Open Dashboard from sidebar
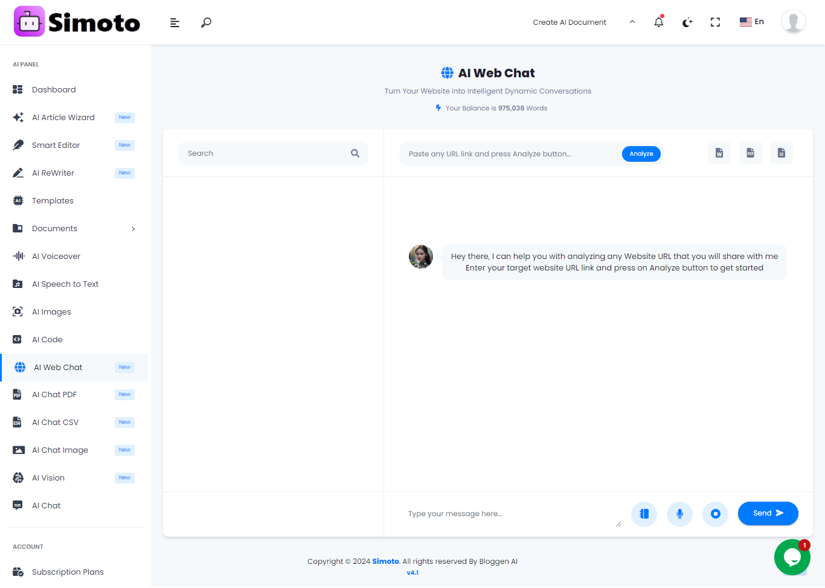825x588 pixels. tap(54, 89)
